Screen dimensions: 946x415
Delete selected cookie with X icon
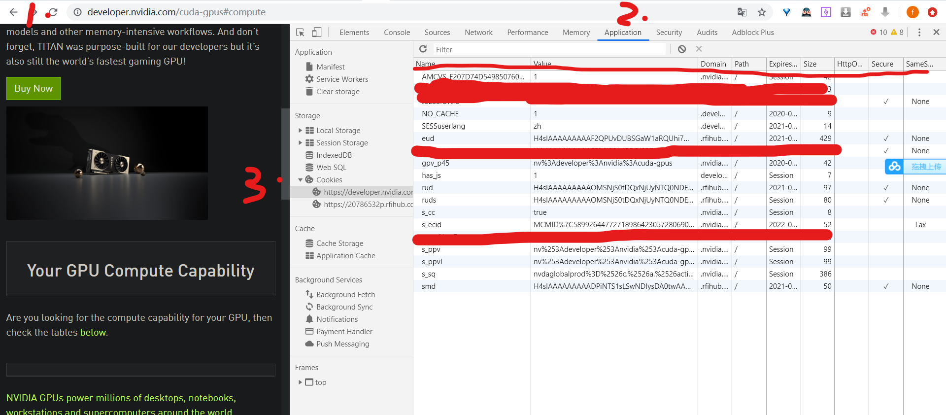699,49
